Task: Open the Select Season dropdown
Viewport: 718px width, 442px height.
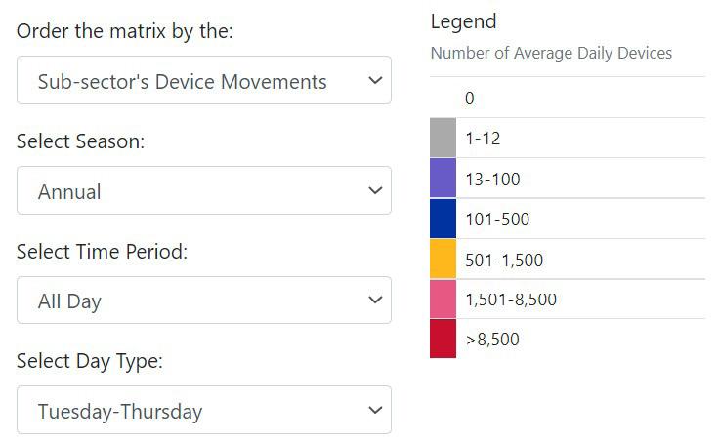Action: 203,191
